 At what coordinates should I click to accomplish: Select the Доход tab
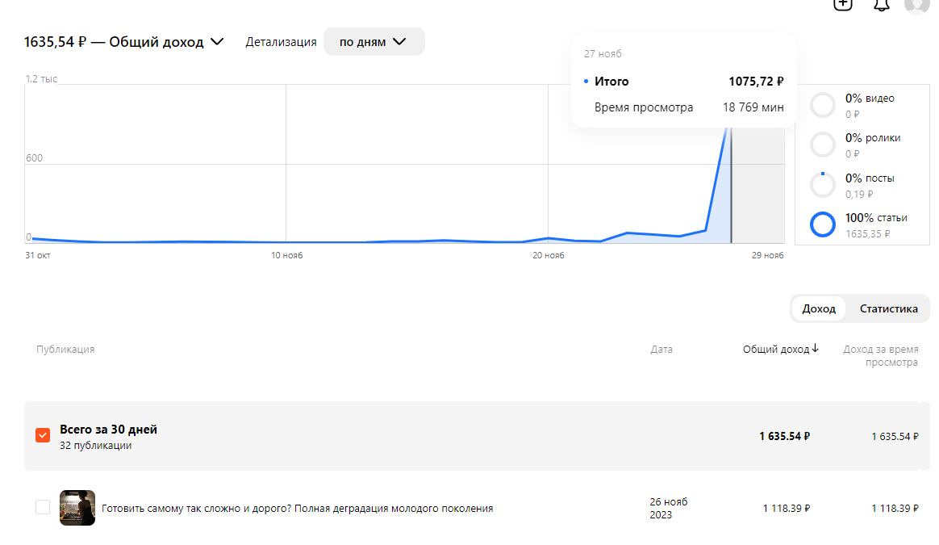tap(819, 308)
